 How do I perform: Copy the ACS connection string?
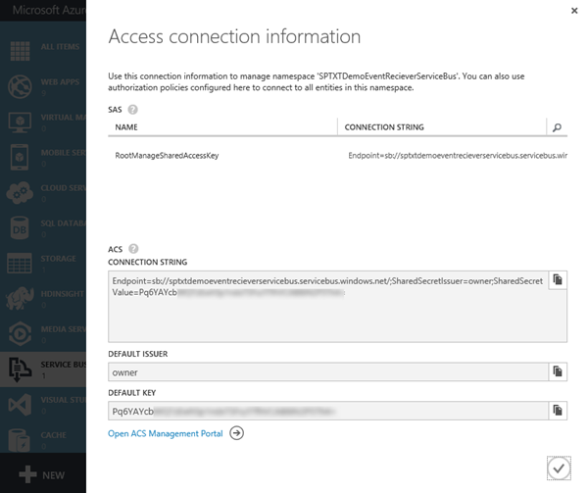[557, 280]
